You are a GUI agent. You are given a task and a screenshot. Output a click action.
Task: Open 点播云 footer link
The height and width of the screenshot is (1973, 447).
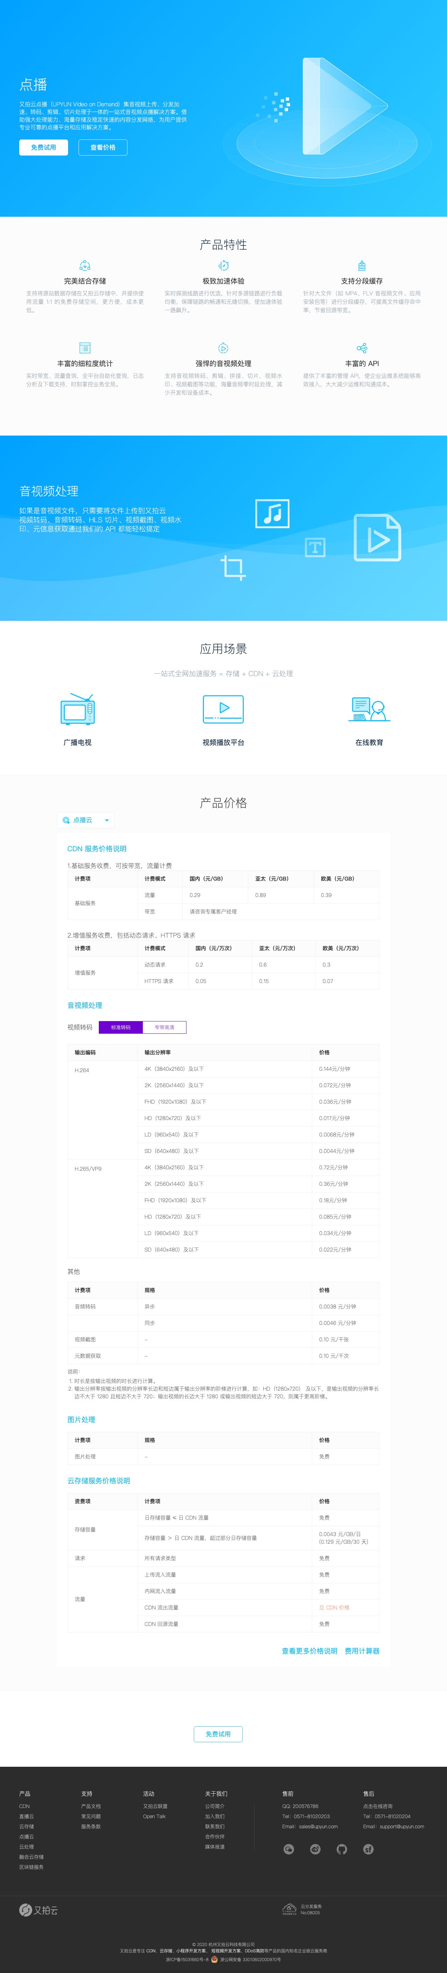26,1836
